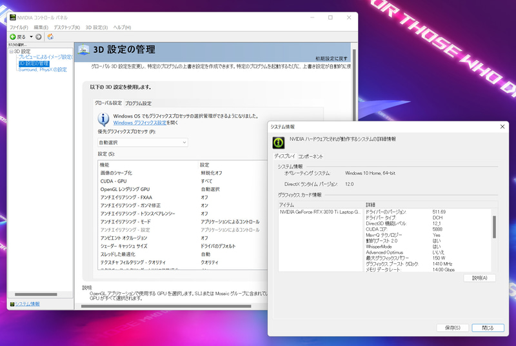Select the スレッドした最適化 row

tap(183, 254)
